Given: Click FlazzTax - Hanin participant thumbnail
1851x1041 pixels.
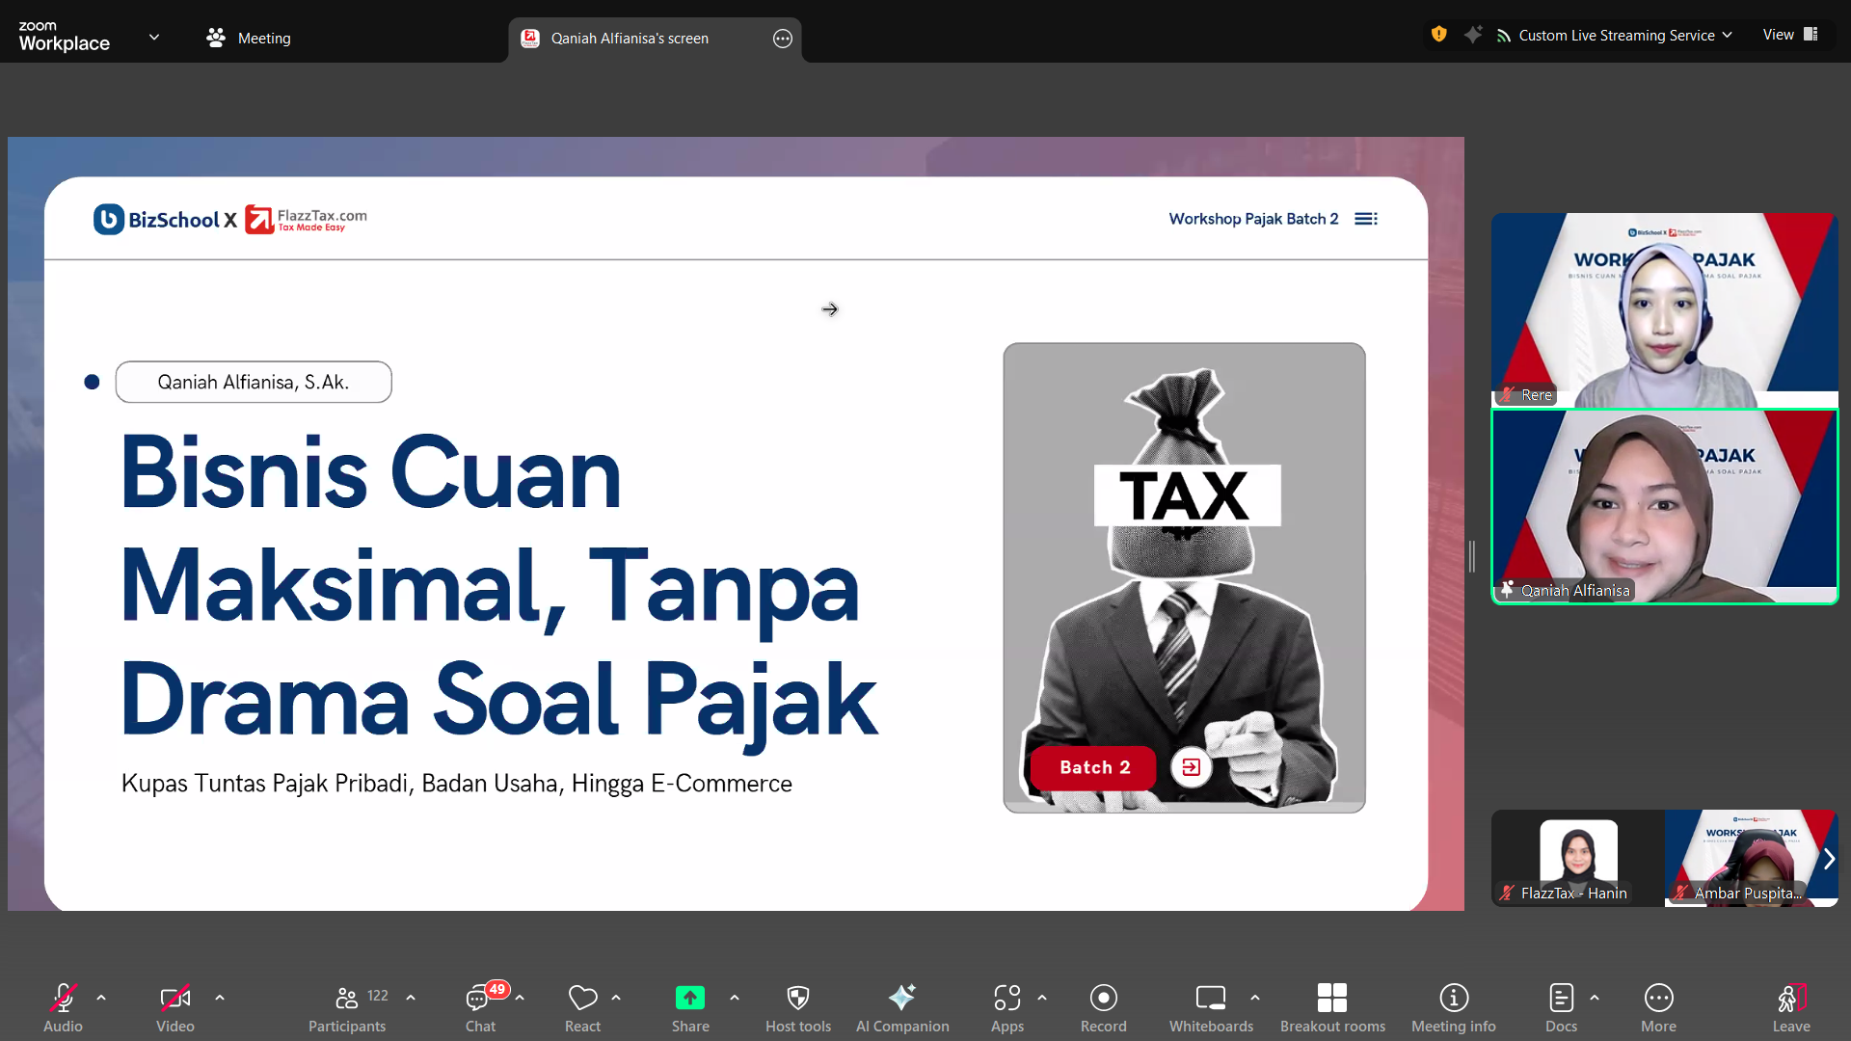Looking at the screenshot, I should pyautogui.click(x=1577, y=857).
